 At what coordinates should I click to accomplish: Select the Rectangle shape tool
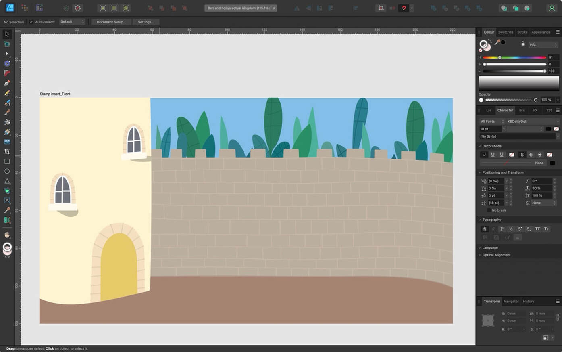[x=7, y=161]
